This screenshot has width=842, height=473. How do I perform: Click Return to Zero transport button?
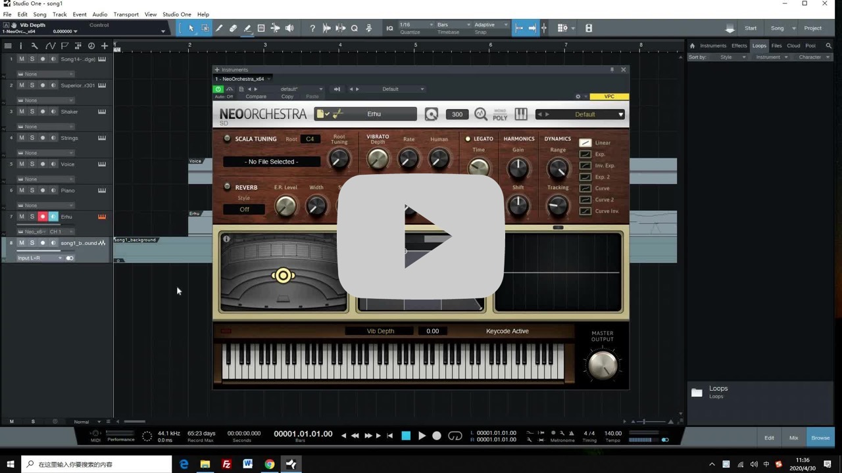pyautogui.click(x=390, y=436)
